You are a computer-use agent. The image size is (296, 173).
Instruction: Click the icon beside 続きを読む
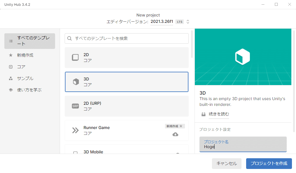(203, 114)
